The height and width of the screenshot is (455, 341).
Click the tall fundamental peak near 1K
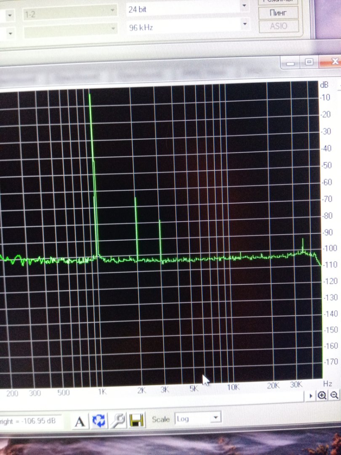click(x=90, y=126)
